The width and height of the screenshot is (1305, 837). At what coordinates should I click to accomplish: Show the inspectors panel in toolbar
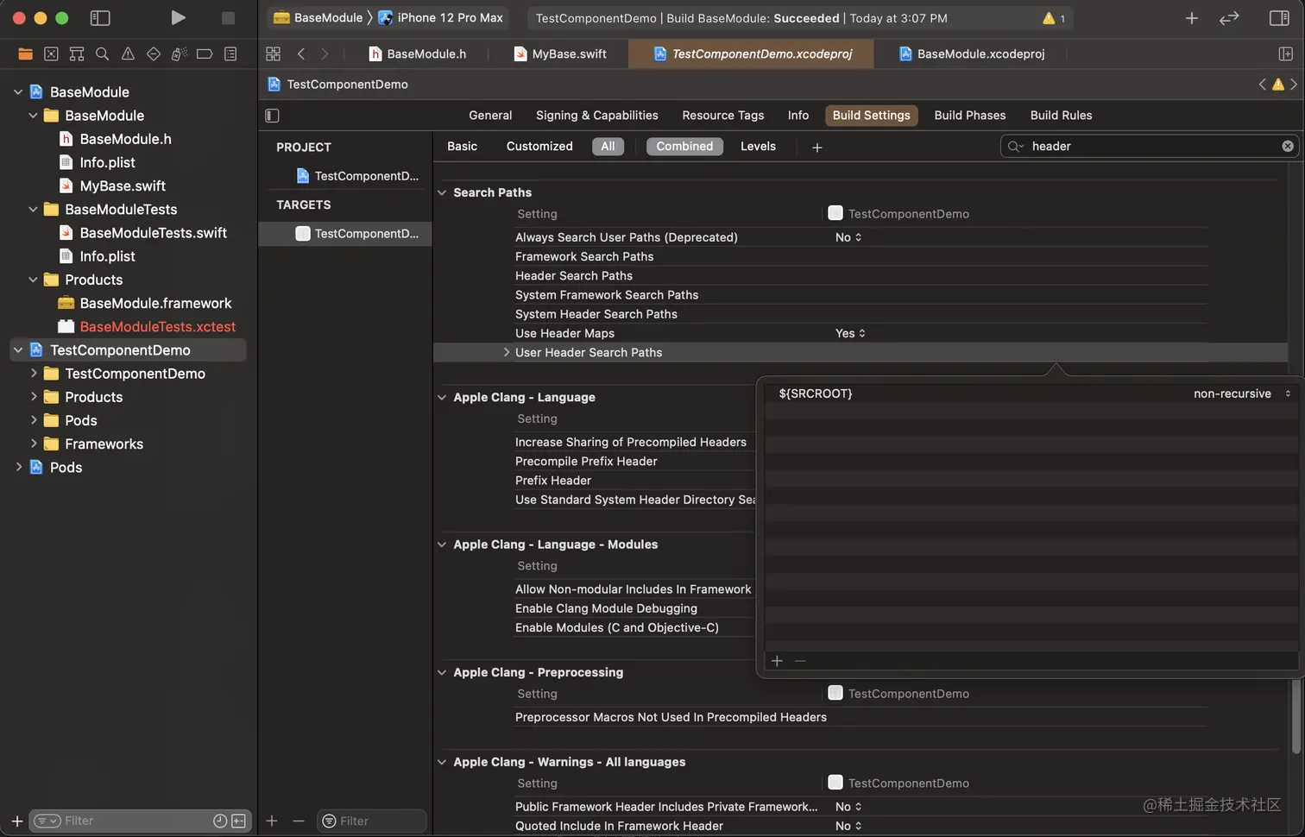pos(1279,17)
